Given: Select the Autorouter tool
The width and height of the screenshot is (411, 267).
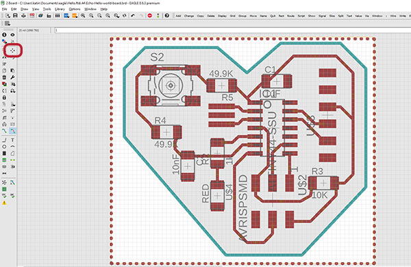Looking at the screenshot, I should [12, 183].
